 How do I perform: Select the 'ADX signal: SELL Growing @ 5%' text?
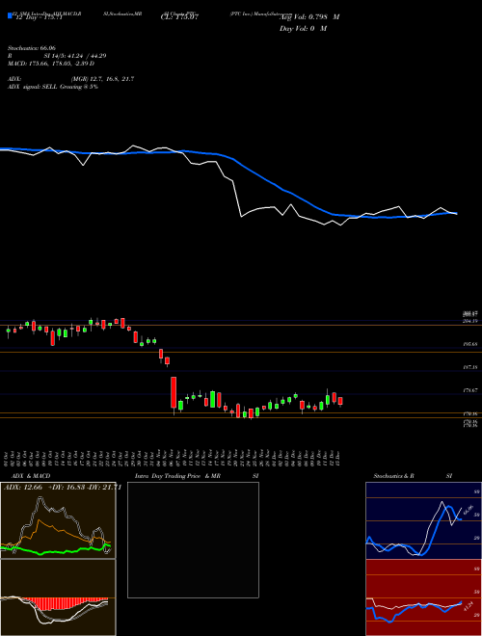[53, 87]
